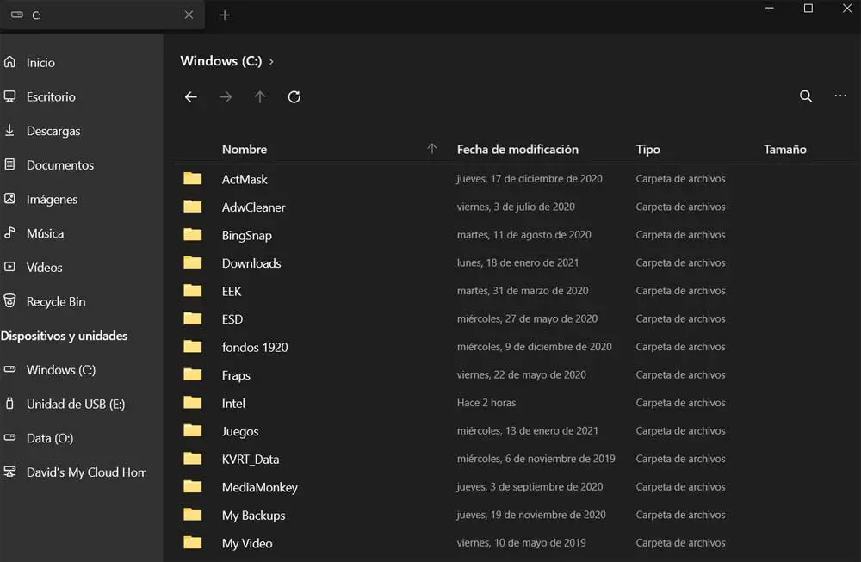
Task: Open Documentos in the sidebar
Action: [81, 164]
